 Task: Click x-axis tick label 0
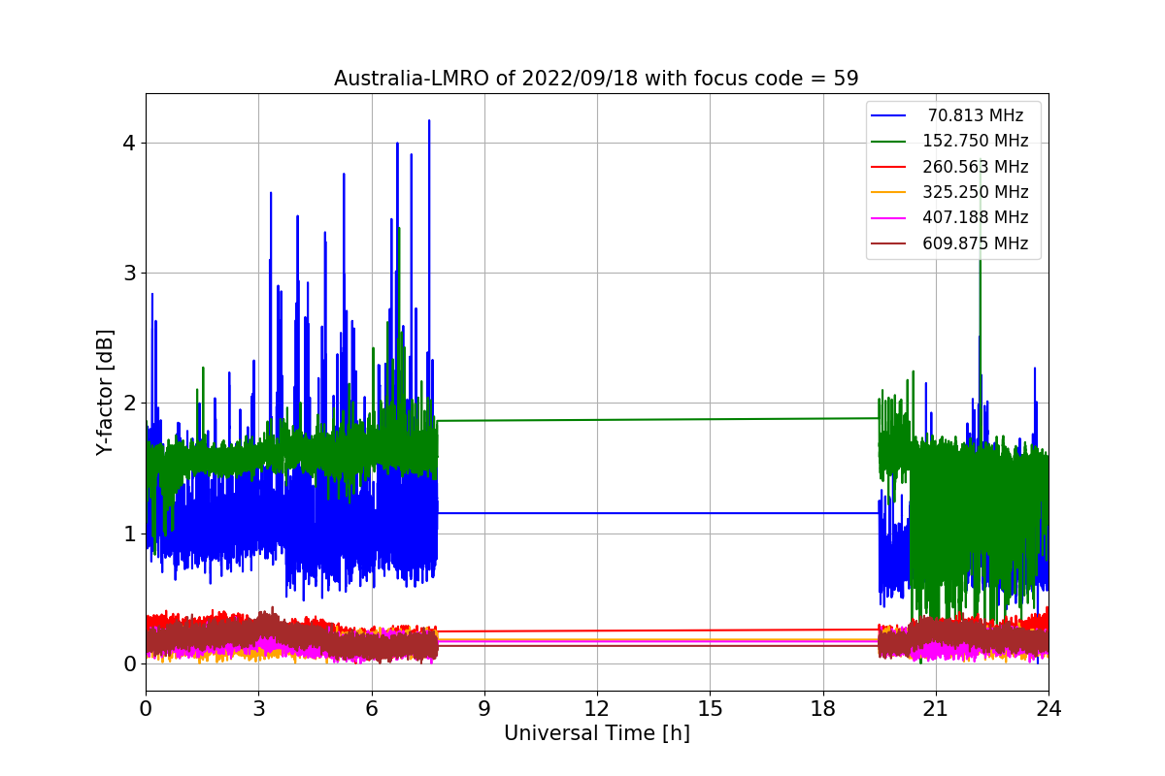(146, 708)
